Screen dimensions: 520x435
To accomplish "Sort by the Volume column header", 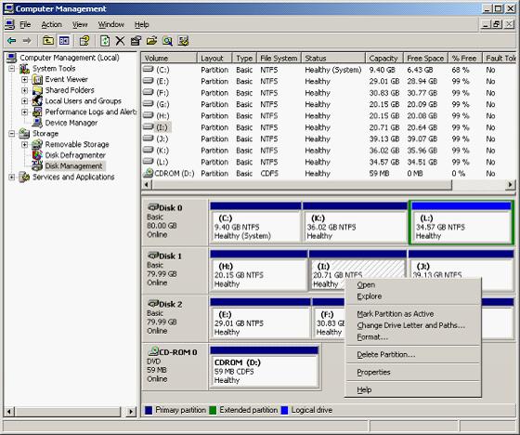I will (169, 59).
